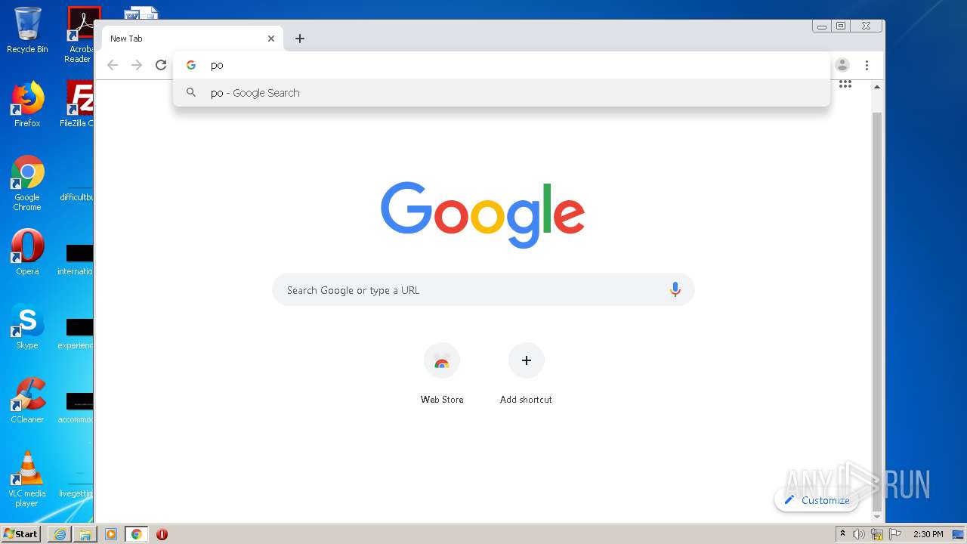Select the Firefox desktop shortcut
Viewport: 967px width, 544px height.
pyautogui.click(x=27, y=104)
